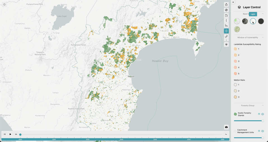The image size is (268, 142).
Task: Switch the map to 3D view
Action: (x=226, y=36)
